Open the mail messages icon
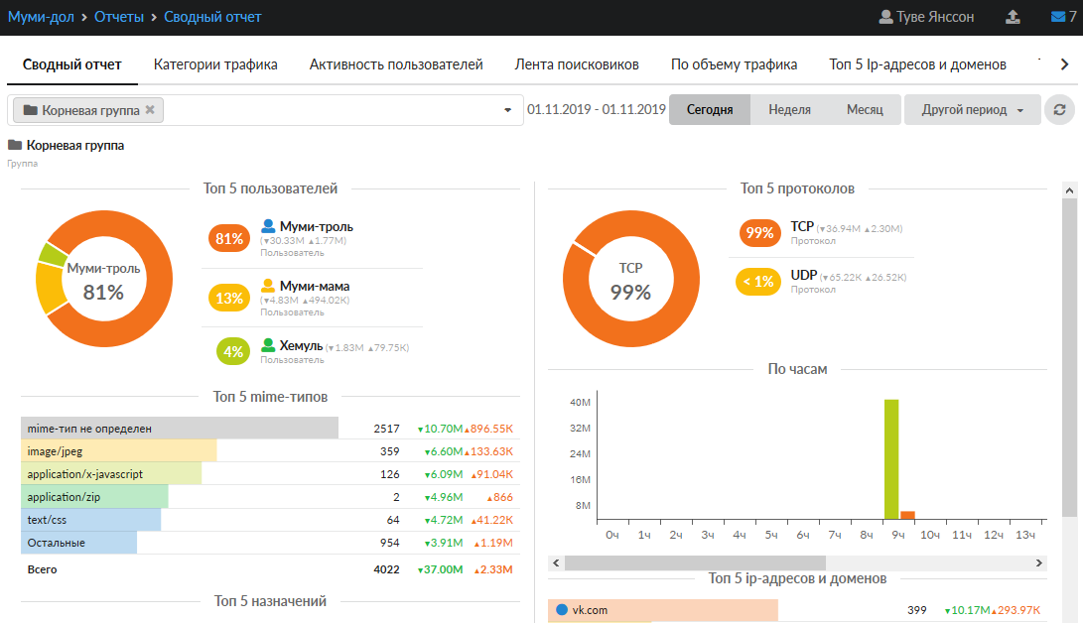 click(1057, 17)
